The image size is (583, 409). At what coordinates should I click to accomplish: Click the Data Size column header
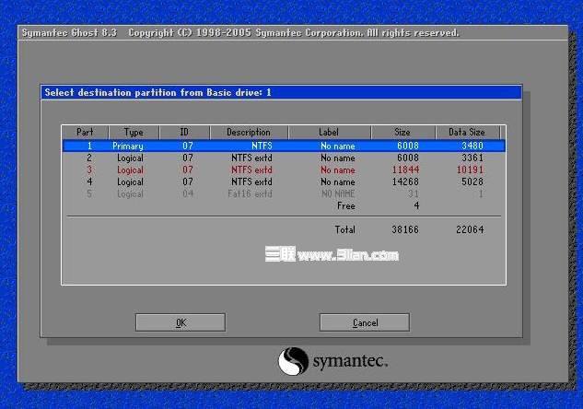(x=467, y=132)
